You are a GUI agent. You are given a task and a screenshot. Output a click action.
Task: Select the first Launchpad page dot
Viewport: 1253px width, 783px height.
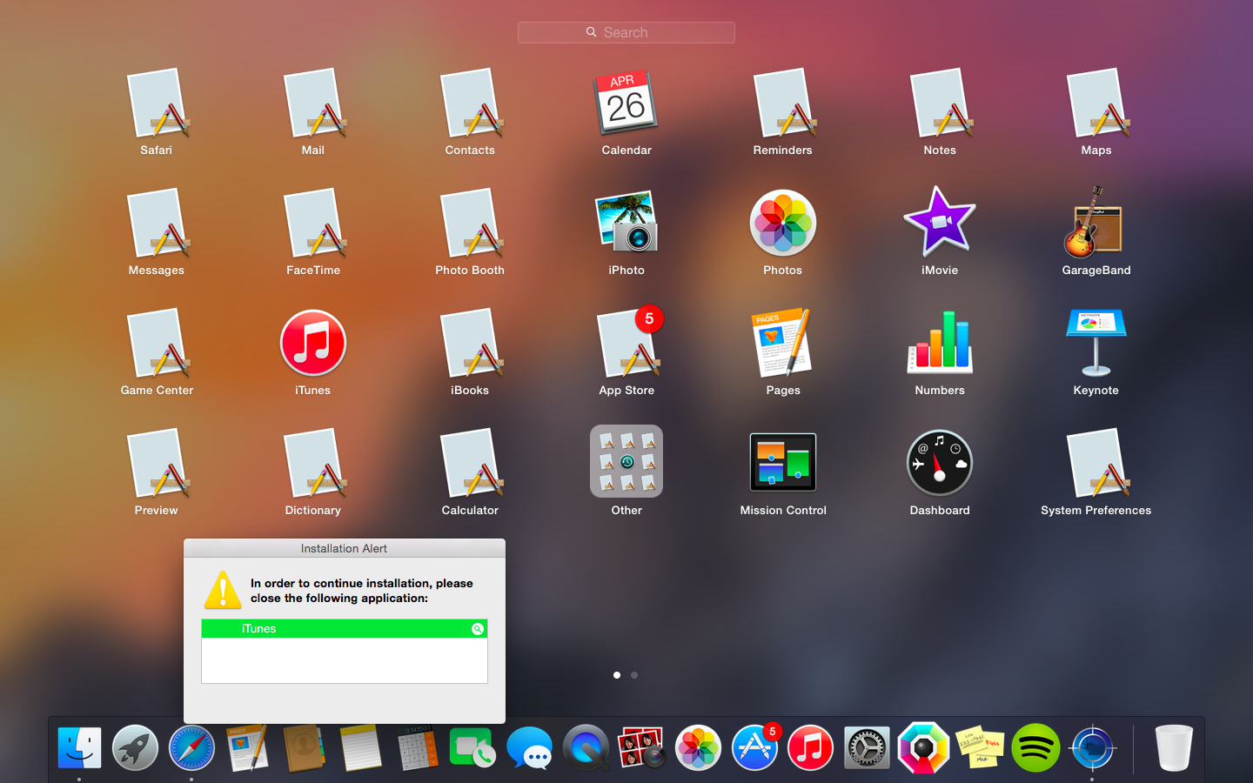pyautogui.click(x=617, y=675)
